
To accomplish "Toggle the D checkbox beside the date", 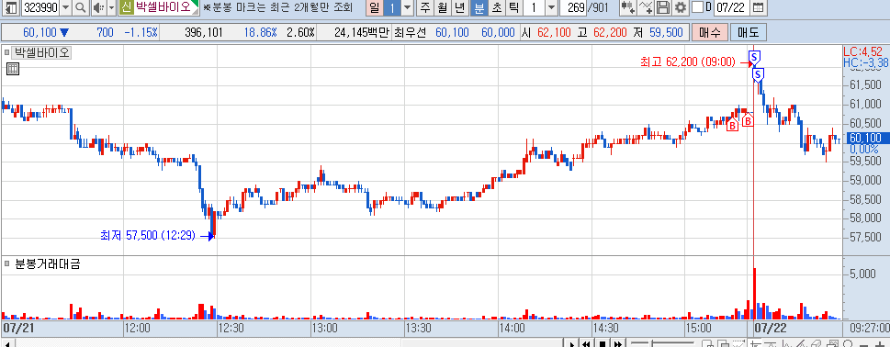I will [698, 7].
